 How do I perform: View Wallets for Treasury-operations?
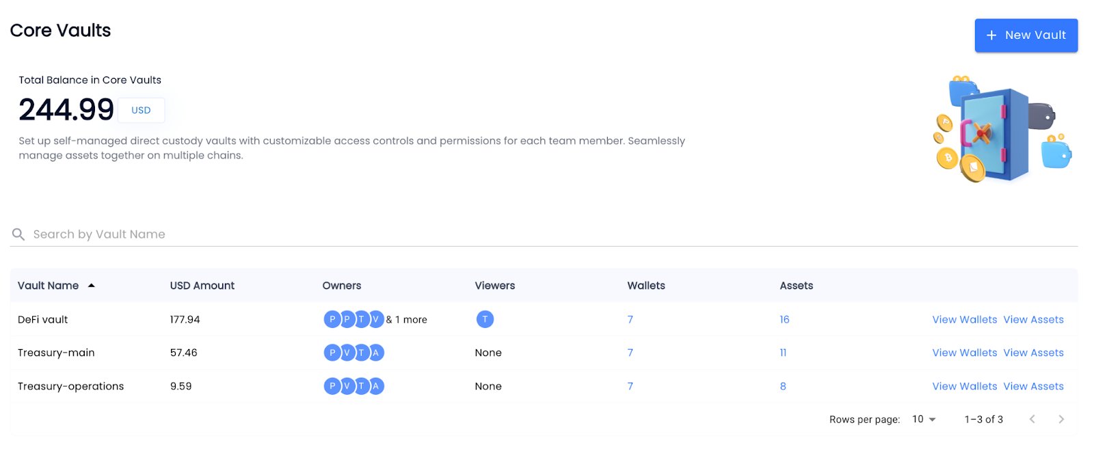(x=965, y=386)
